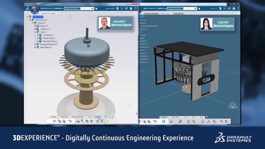This screenshot has height=149, width=265.
Task: Expand the Skeleton A.1 tree node
Action: [35, 29]
